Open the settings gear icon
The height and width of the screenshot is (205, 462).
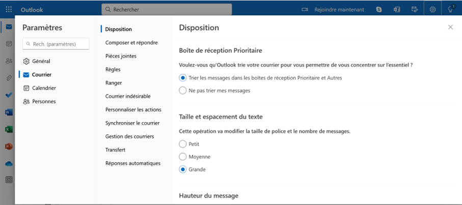432,10
